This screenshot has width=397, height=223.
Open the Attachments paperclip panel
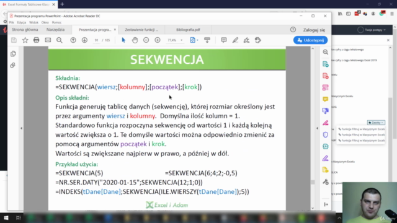point(12,66)
